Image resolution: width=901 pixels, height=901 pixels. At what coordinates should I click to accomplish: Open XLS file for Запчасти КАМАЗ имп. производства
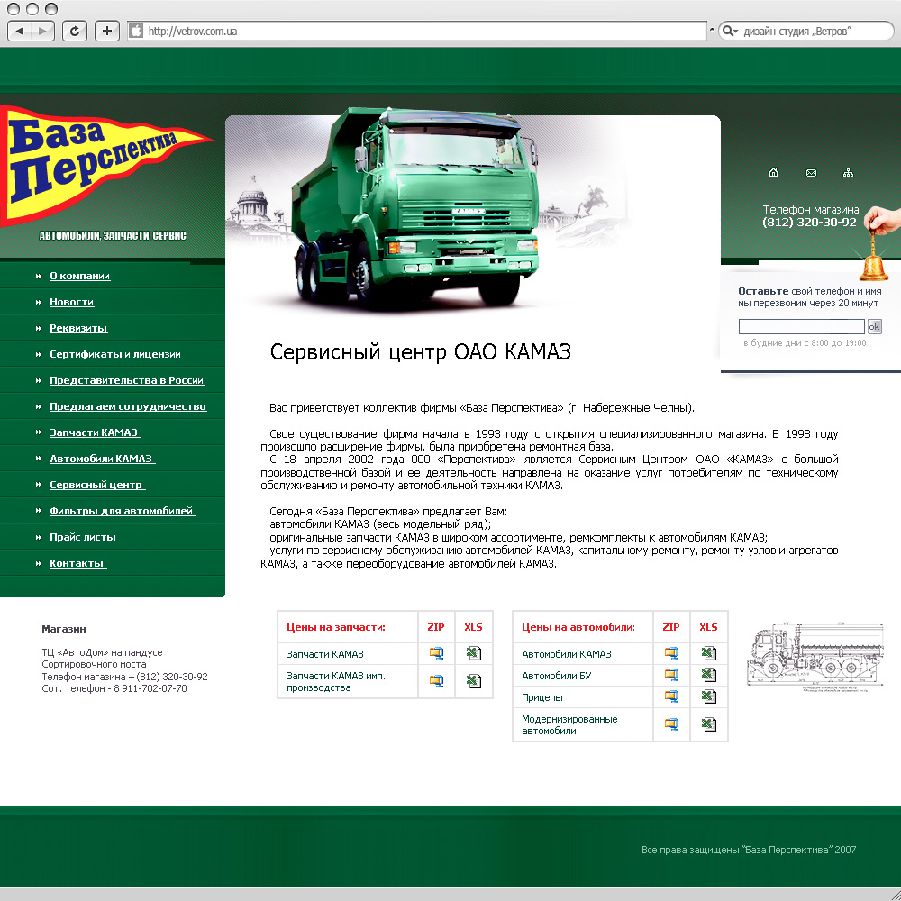(473, 680)
